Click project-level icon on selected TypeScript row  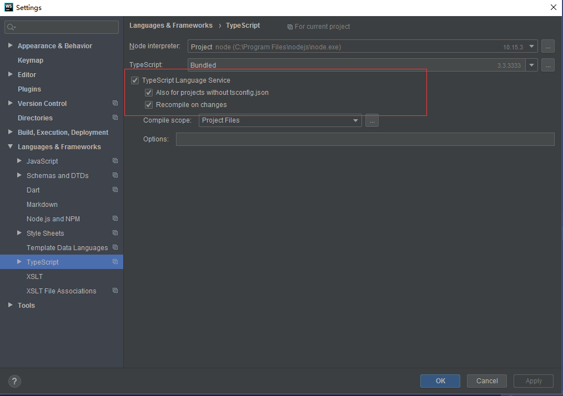[x=115, y=262]
